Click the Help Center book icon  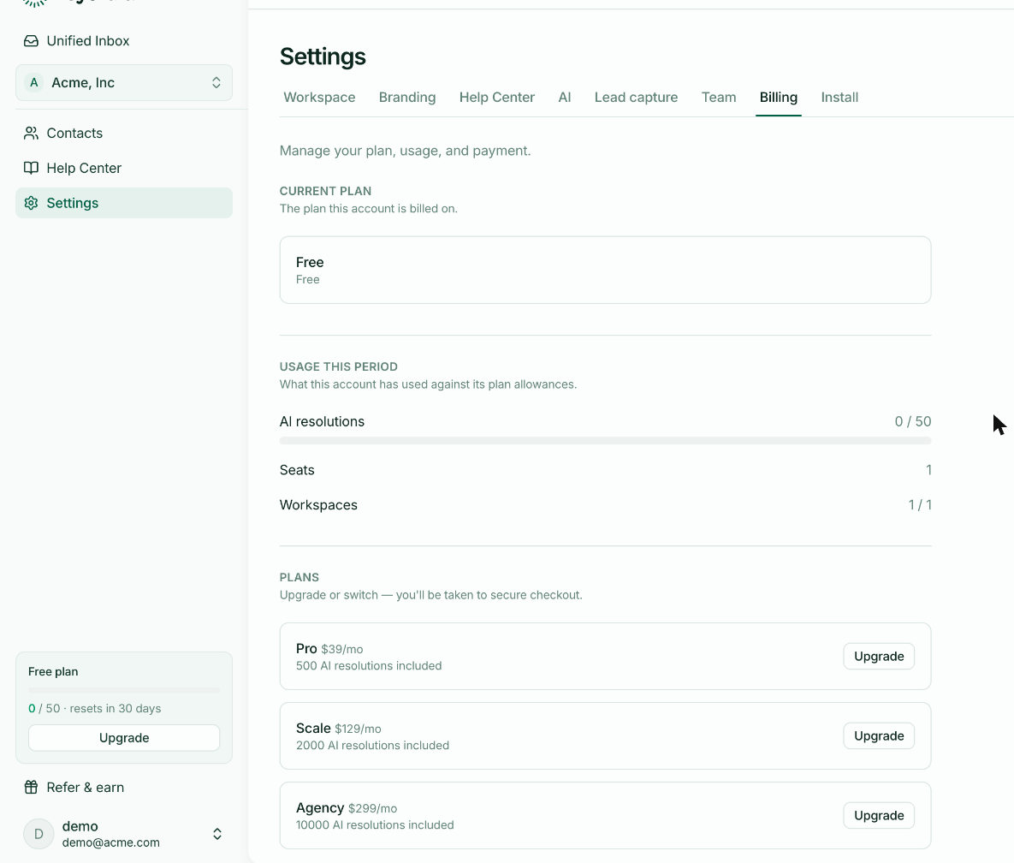31,168
